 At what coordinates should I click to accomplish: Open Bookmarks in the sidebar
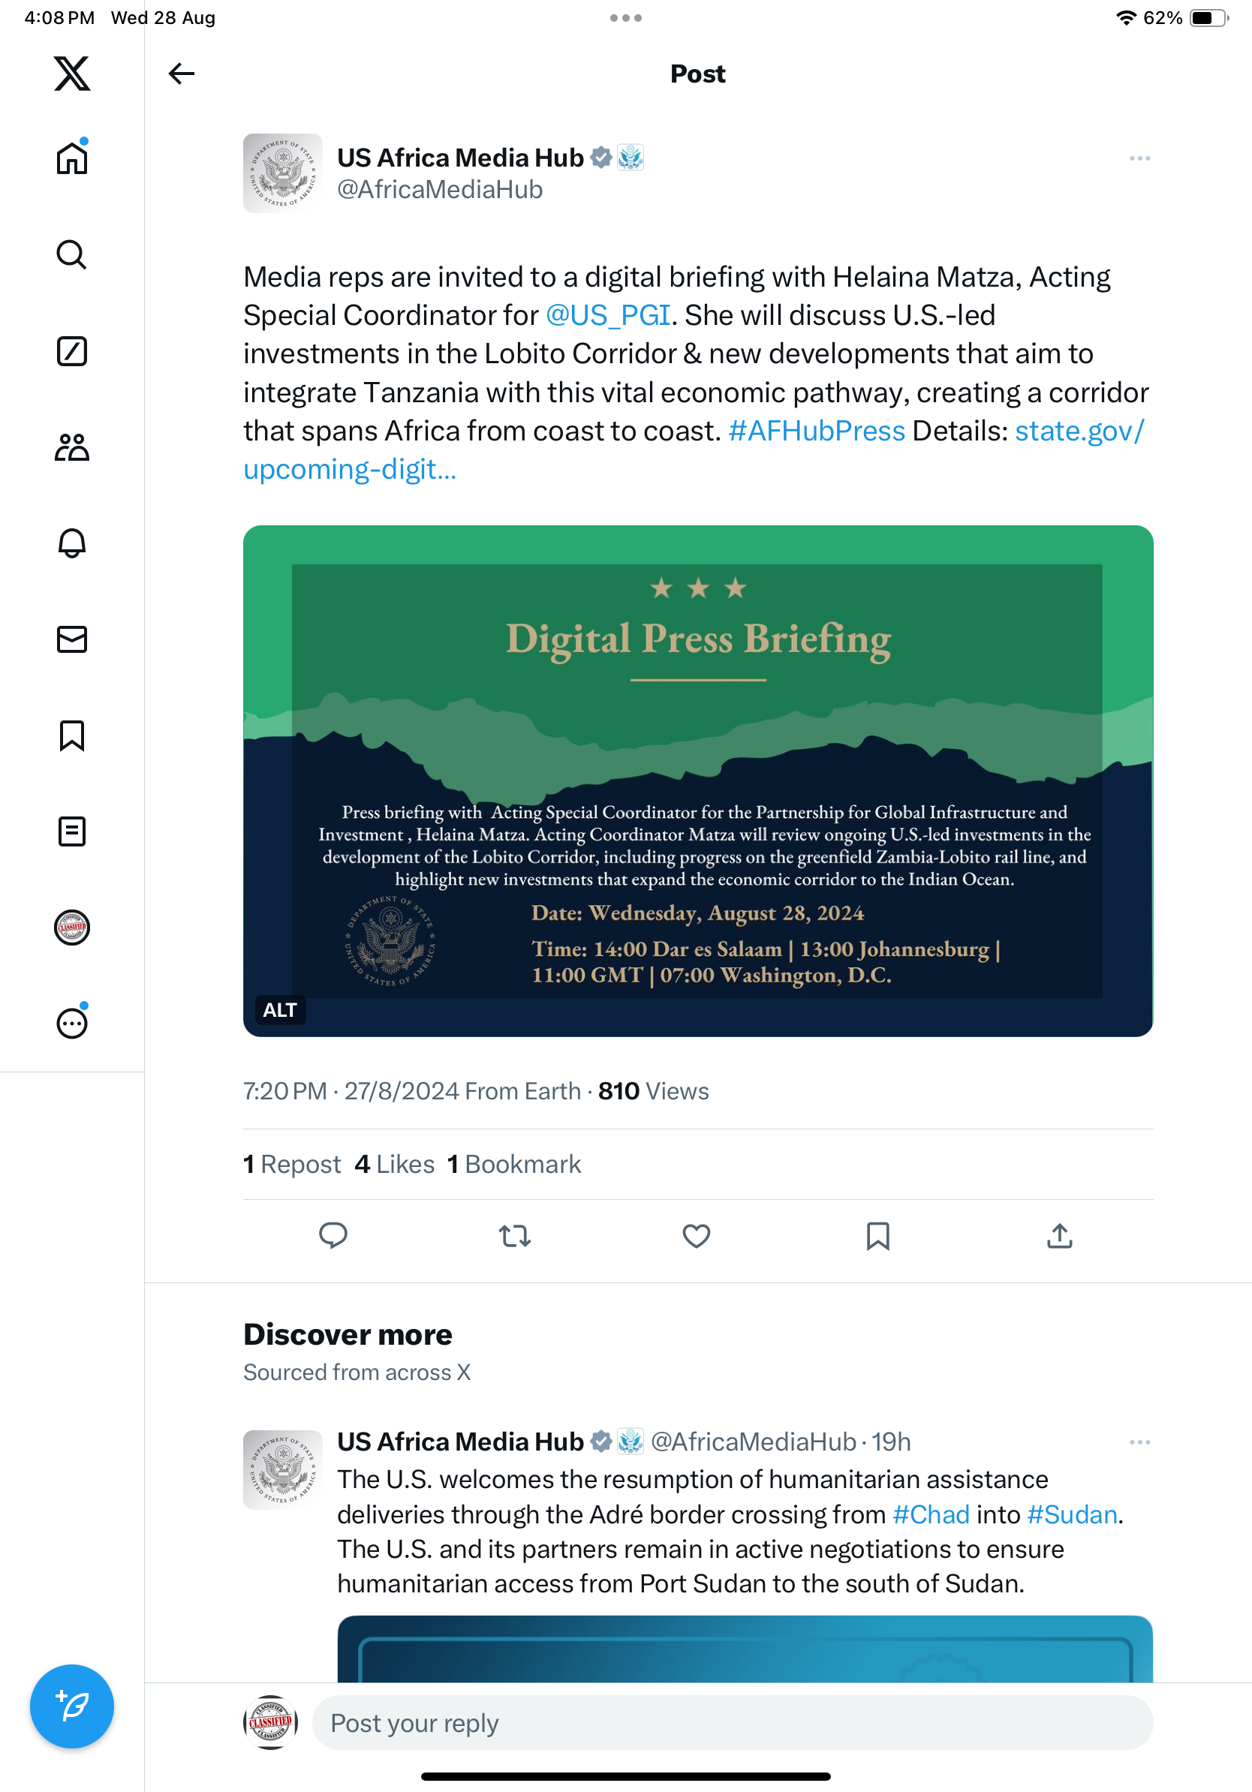(72, 735)
